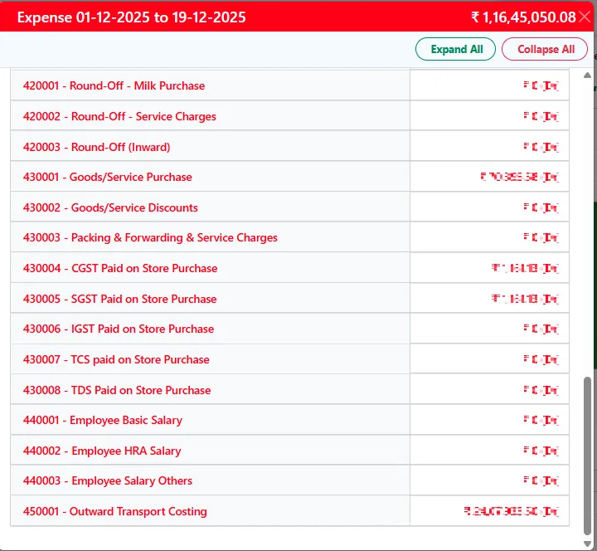Viewport: 597px width, 551px height.
Task: Click the scrollbar down arrow
Action: pyautogui.click(x=588, y=544)
